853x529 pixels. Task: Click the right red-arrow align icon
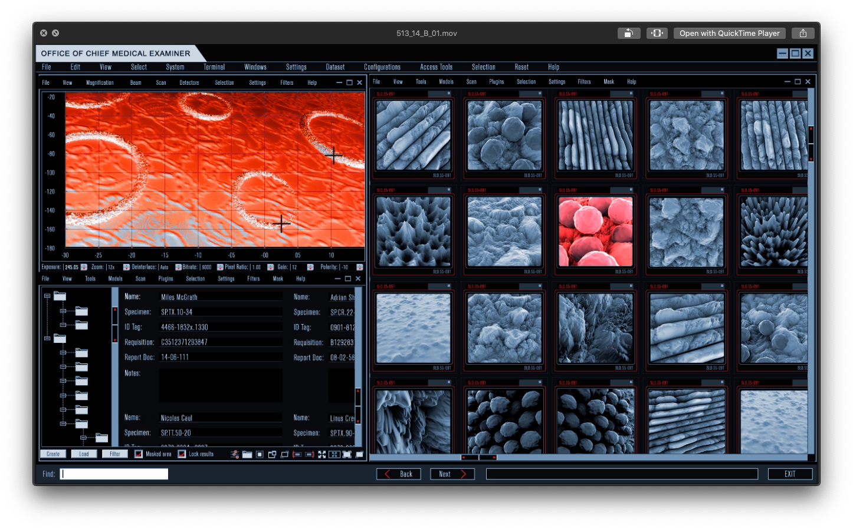[x=309, y=454]
